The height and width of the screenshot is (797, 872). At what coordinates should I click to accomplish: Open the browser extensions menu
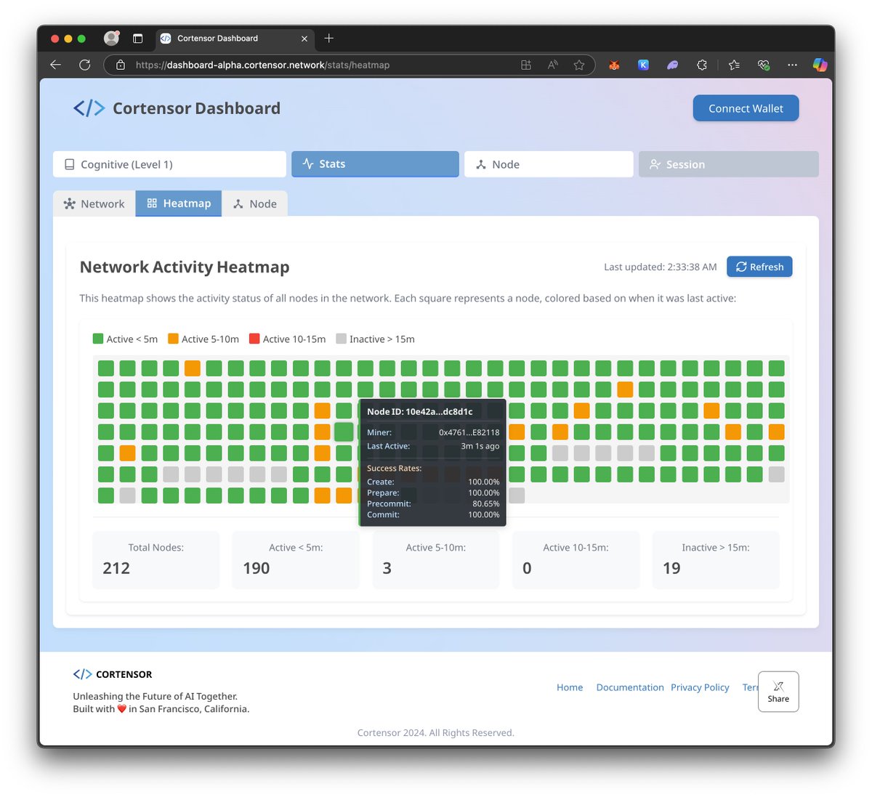click(702, 65)
